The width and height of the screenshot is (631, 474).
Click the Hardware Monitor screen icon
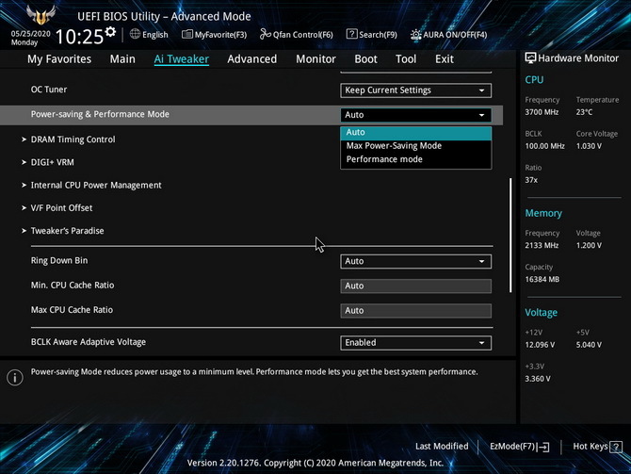coord(530,58)
